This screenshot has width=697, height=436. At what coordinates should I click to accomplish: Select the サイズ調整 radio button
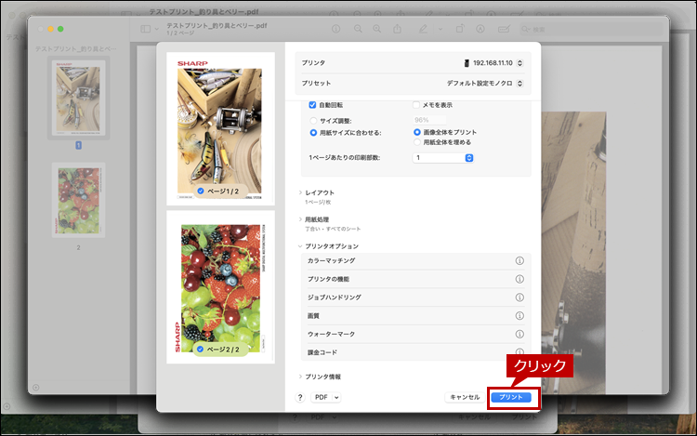point(312,120)
